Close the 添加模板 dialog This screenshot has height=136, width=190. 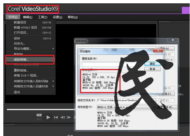coord(158,50)
